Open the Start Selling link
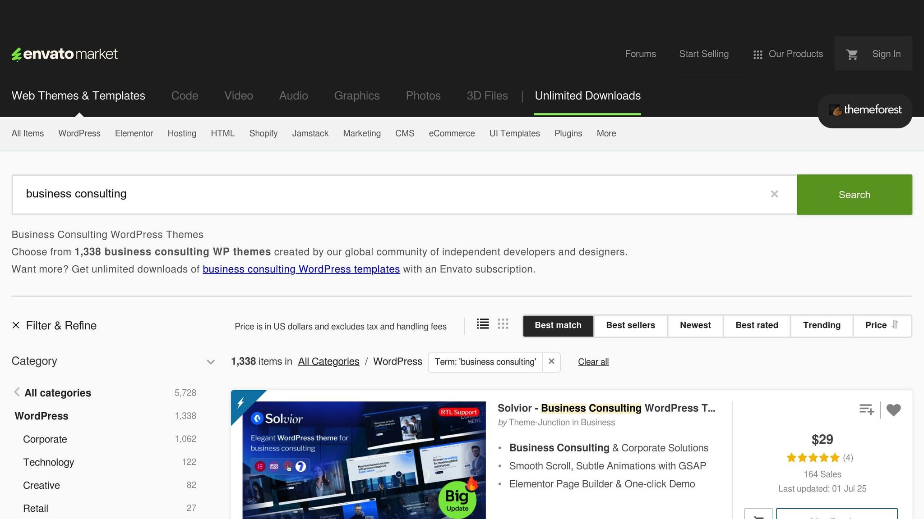The width and height of the screenshot is (924, 519). click(704, 54)
